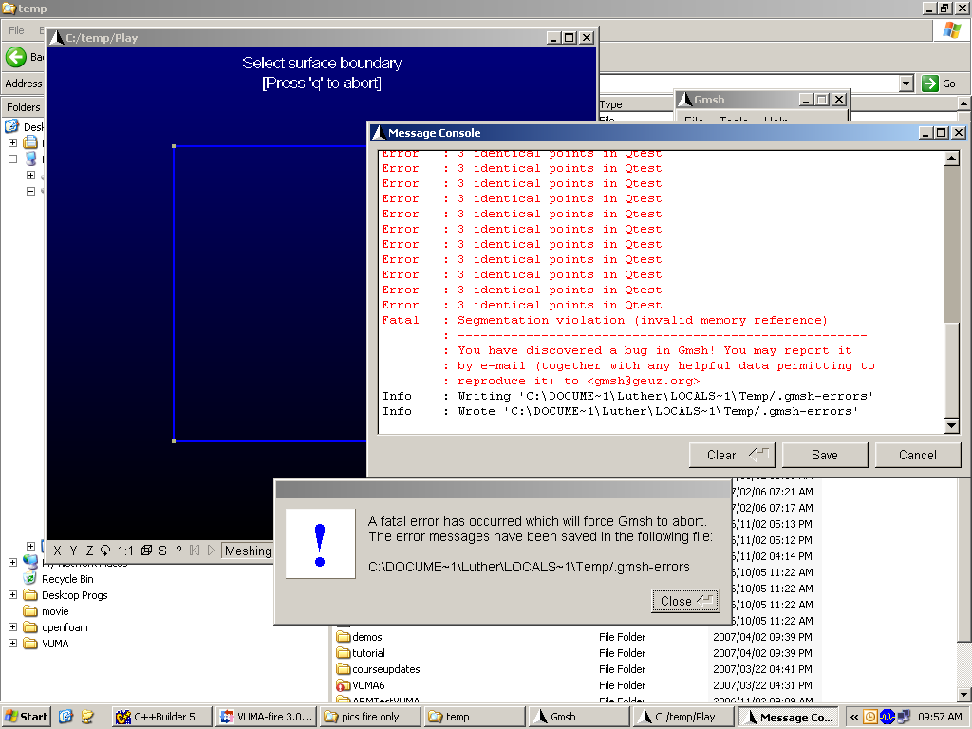Click the Folders pane header

pos(24,106)
